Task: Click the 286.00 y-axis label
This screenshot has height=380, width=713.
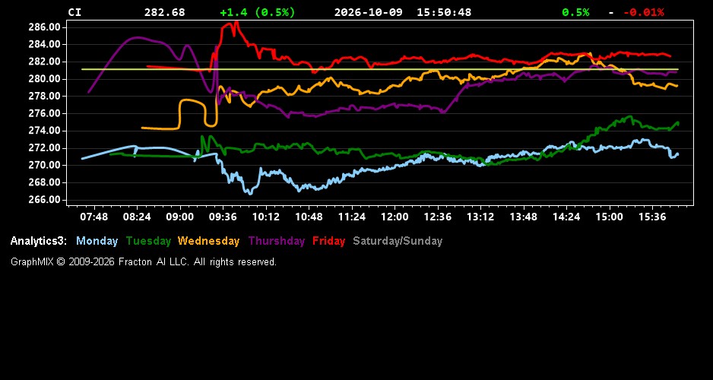Action: click(x=45, y=27)
